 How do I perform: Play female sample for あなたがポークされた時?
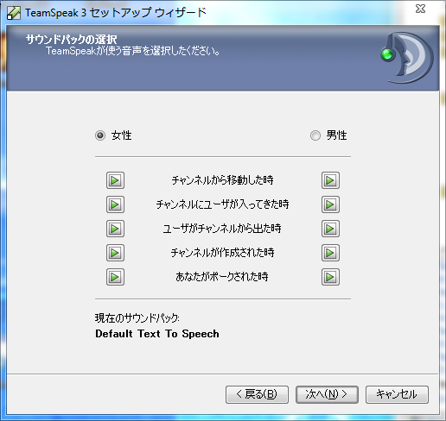coord(115,277)
